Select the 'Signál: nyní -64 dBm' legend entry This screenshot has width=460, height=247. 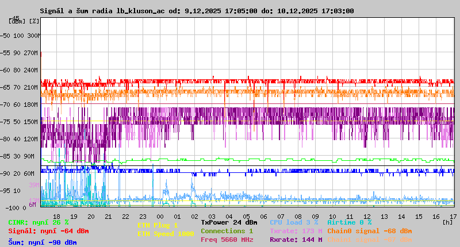click(x=48, y=231)
